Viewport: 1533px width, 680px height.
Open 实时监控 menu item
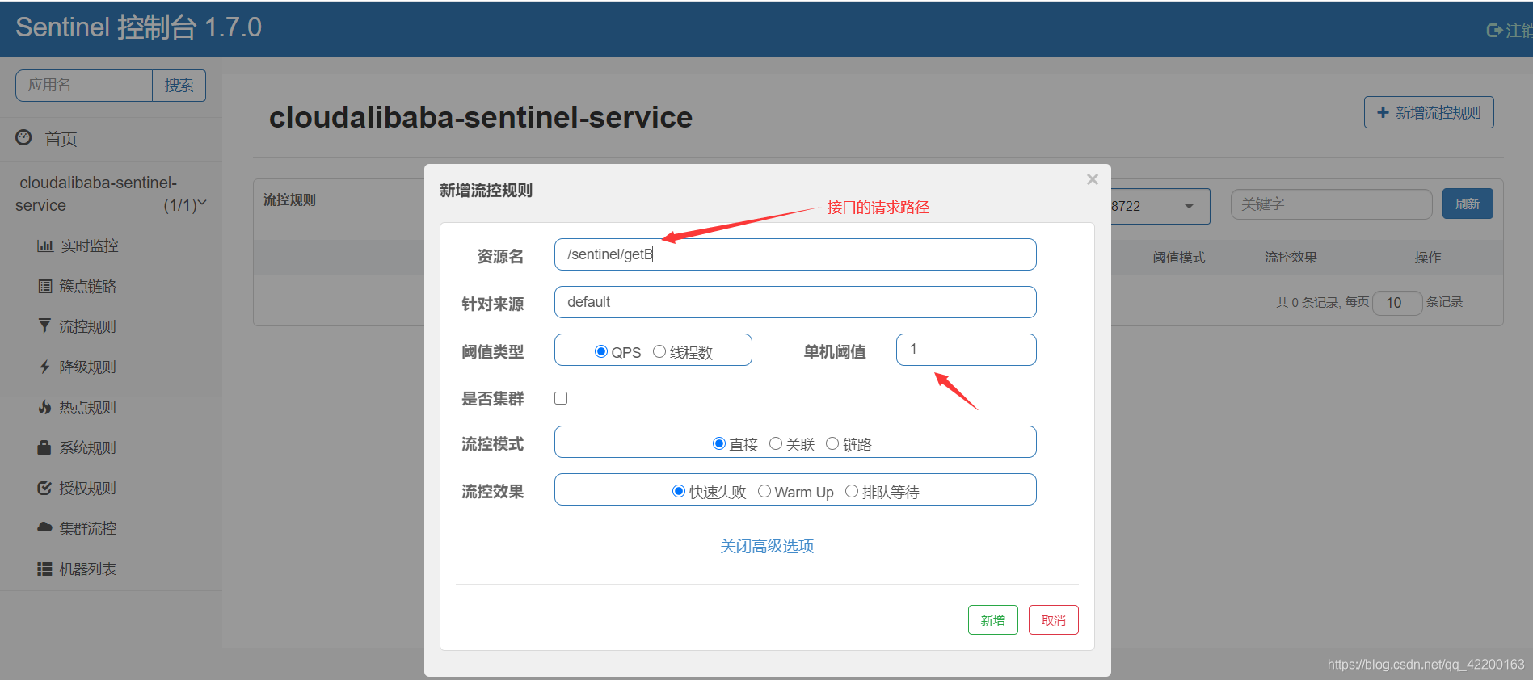[89, 246]
